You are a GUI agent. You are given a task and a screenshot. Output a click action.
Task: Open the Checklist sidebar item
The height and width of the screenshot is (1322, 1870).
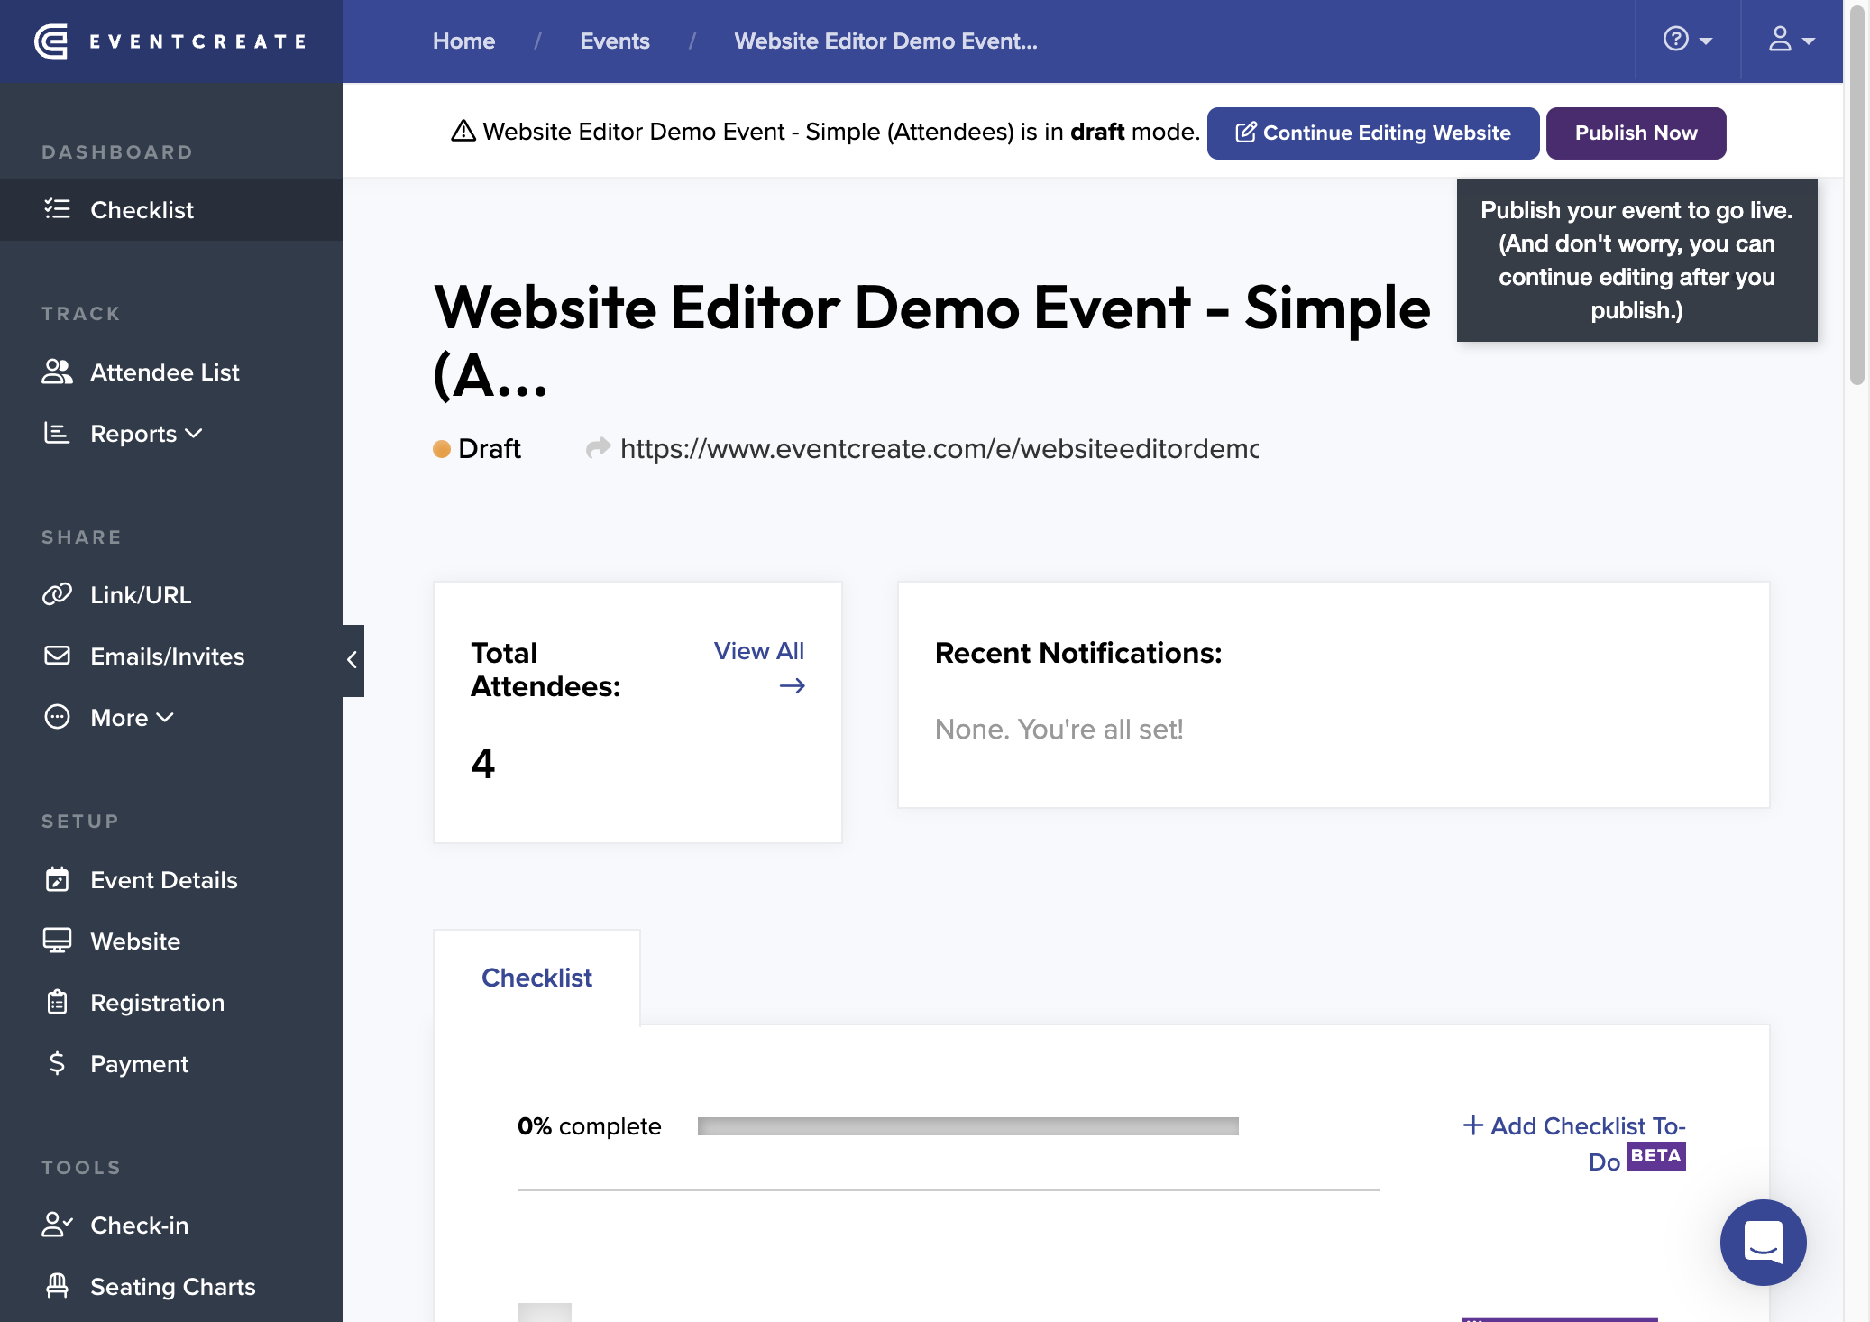(171, 210)
